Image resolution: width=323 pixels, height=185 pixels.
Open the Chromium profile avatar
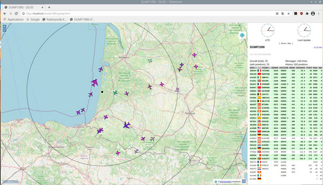click(313, 14)
